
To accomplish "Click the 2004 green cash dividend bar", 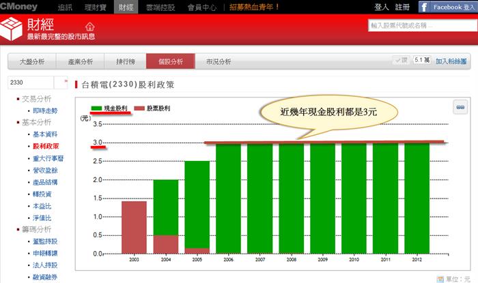I will click(x=166, y=207).
